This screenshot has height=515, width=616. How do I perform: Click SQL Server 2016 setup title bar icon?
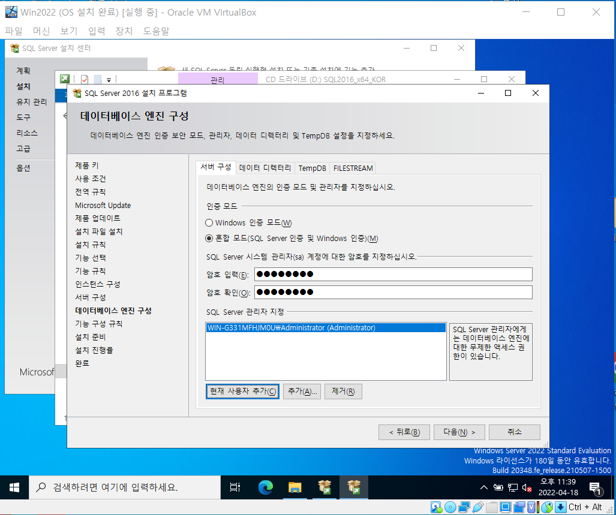point(77,93)
